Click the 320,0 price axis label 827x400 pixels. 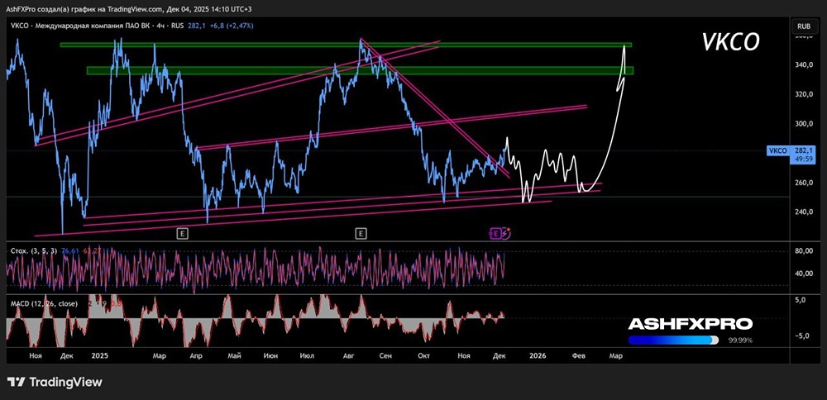pos(805,94)
